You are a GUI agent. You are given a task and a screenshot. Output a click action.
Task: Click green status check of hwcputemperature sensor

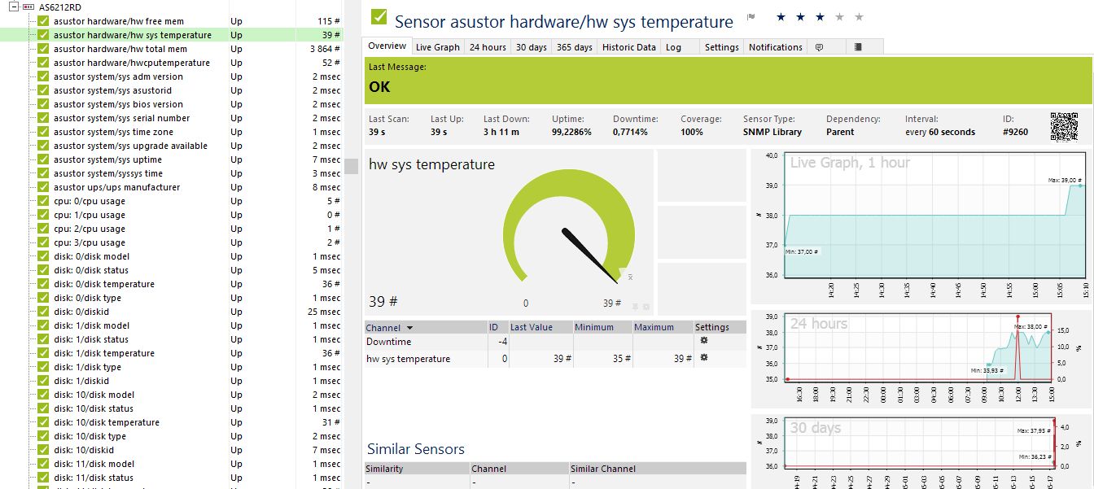(44, 63)
